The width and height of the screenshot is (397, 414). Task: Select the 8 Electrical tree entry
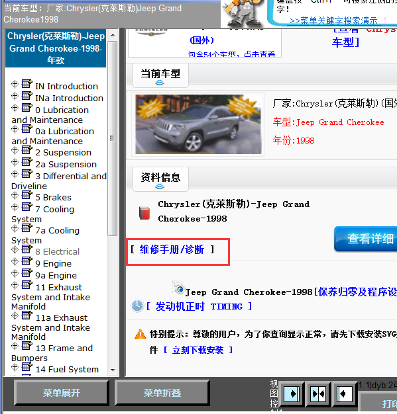click(x=58, y=251)
